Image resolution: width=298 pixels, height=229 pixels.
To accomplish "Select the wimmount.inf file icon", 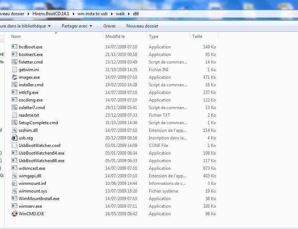I will click(14, 183).
